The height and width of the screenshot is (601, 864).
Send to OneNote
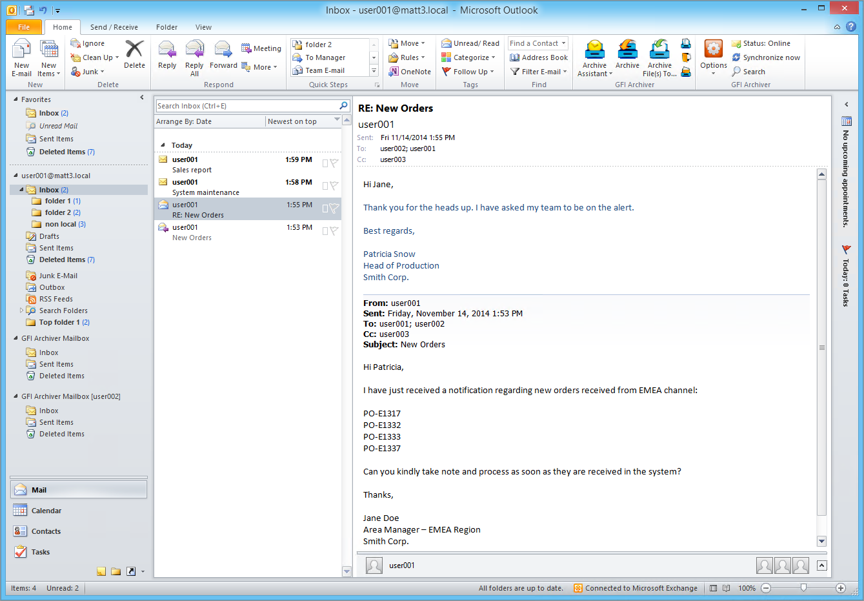pyautogui.click(x=410, y=72)
